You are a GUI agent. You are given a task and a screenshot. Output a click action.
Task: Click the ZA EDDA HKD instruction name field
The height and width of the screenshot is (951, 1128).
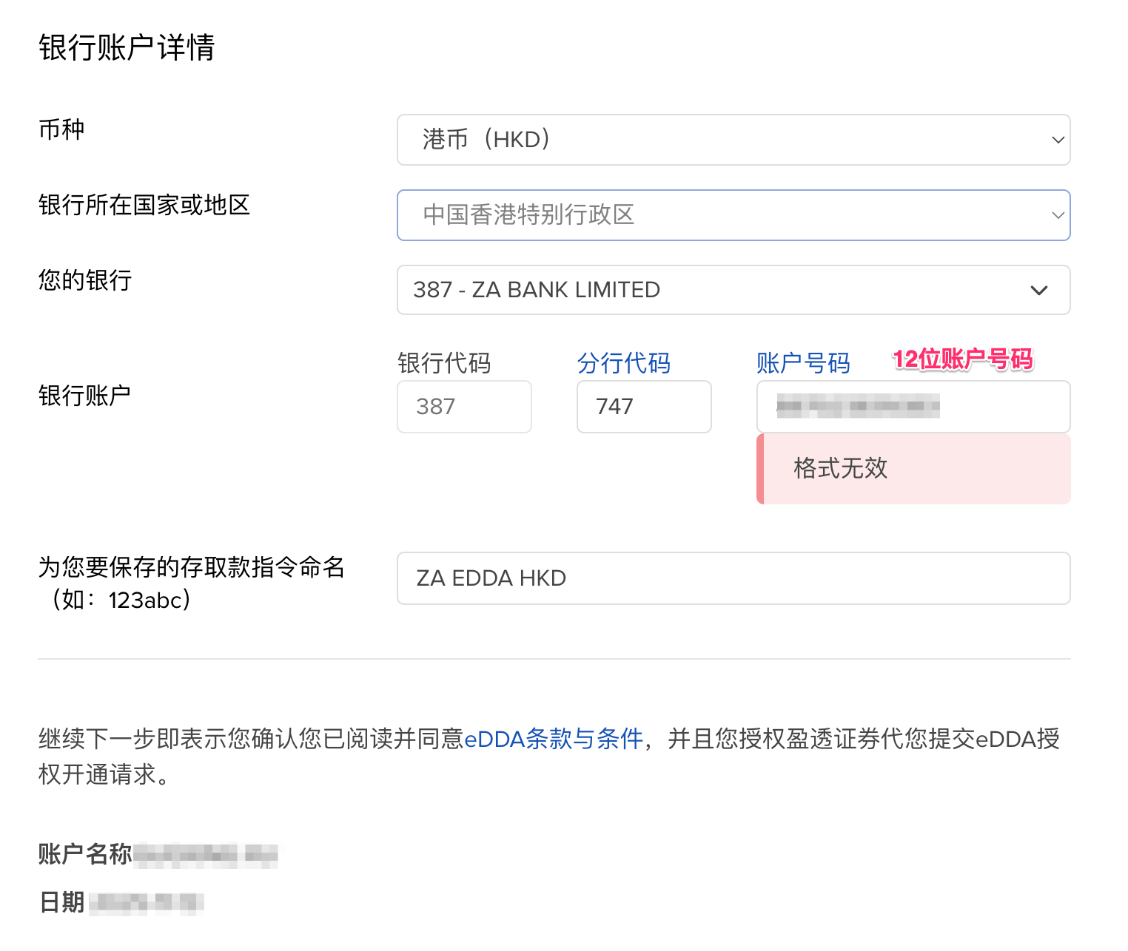(x=733, y=578)
